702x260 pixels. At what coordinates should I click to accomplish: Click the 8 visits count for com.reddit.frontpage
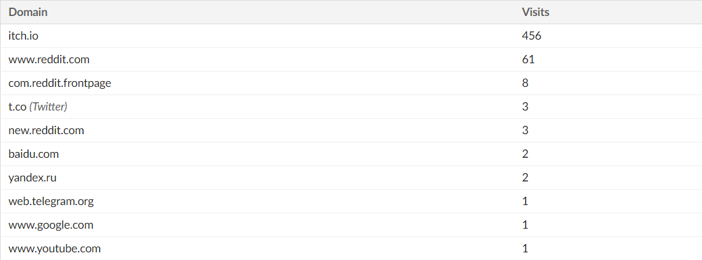coord(525,83)
